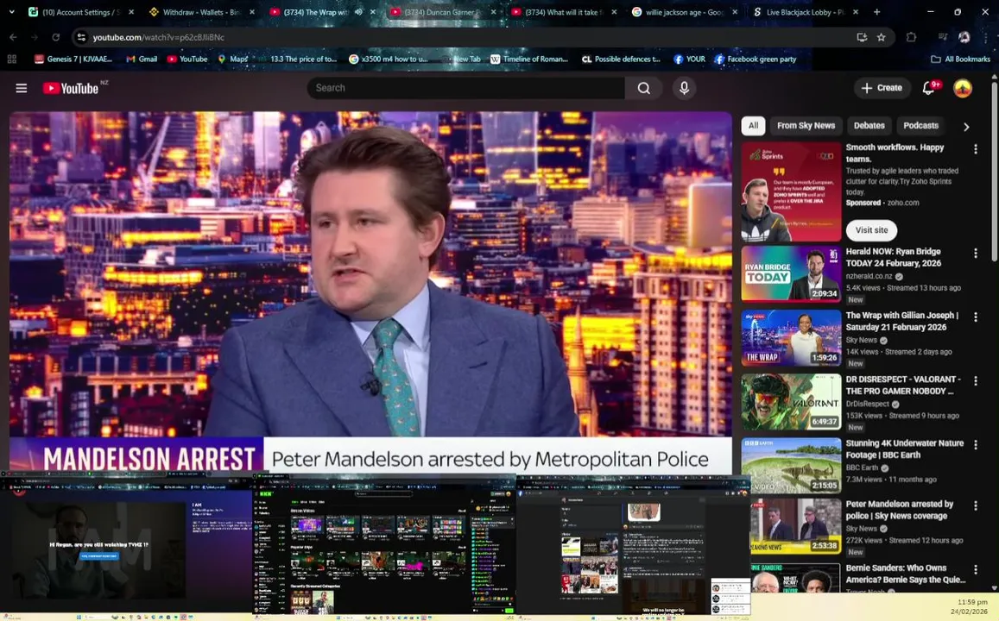
Task: Open options for Herald NOW video
Action: click(x=976, y=254)
